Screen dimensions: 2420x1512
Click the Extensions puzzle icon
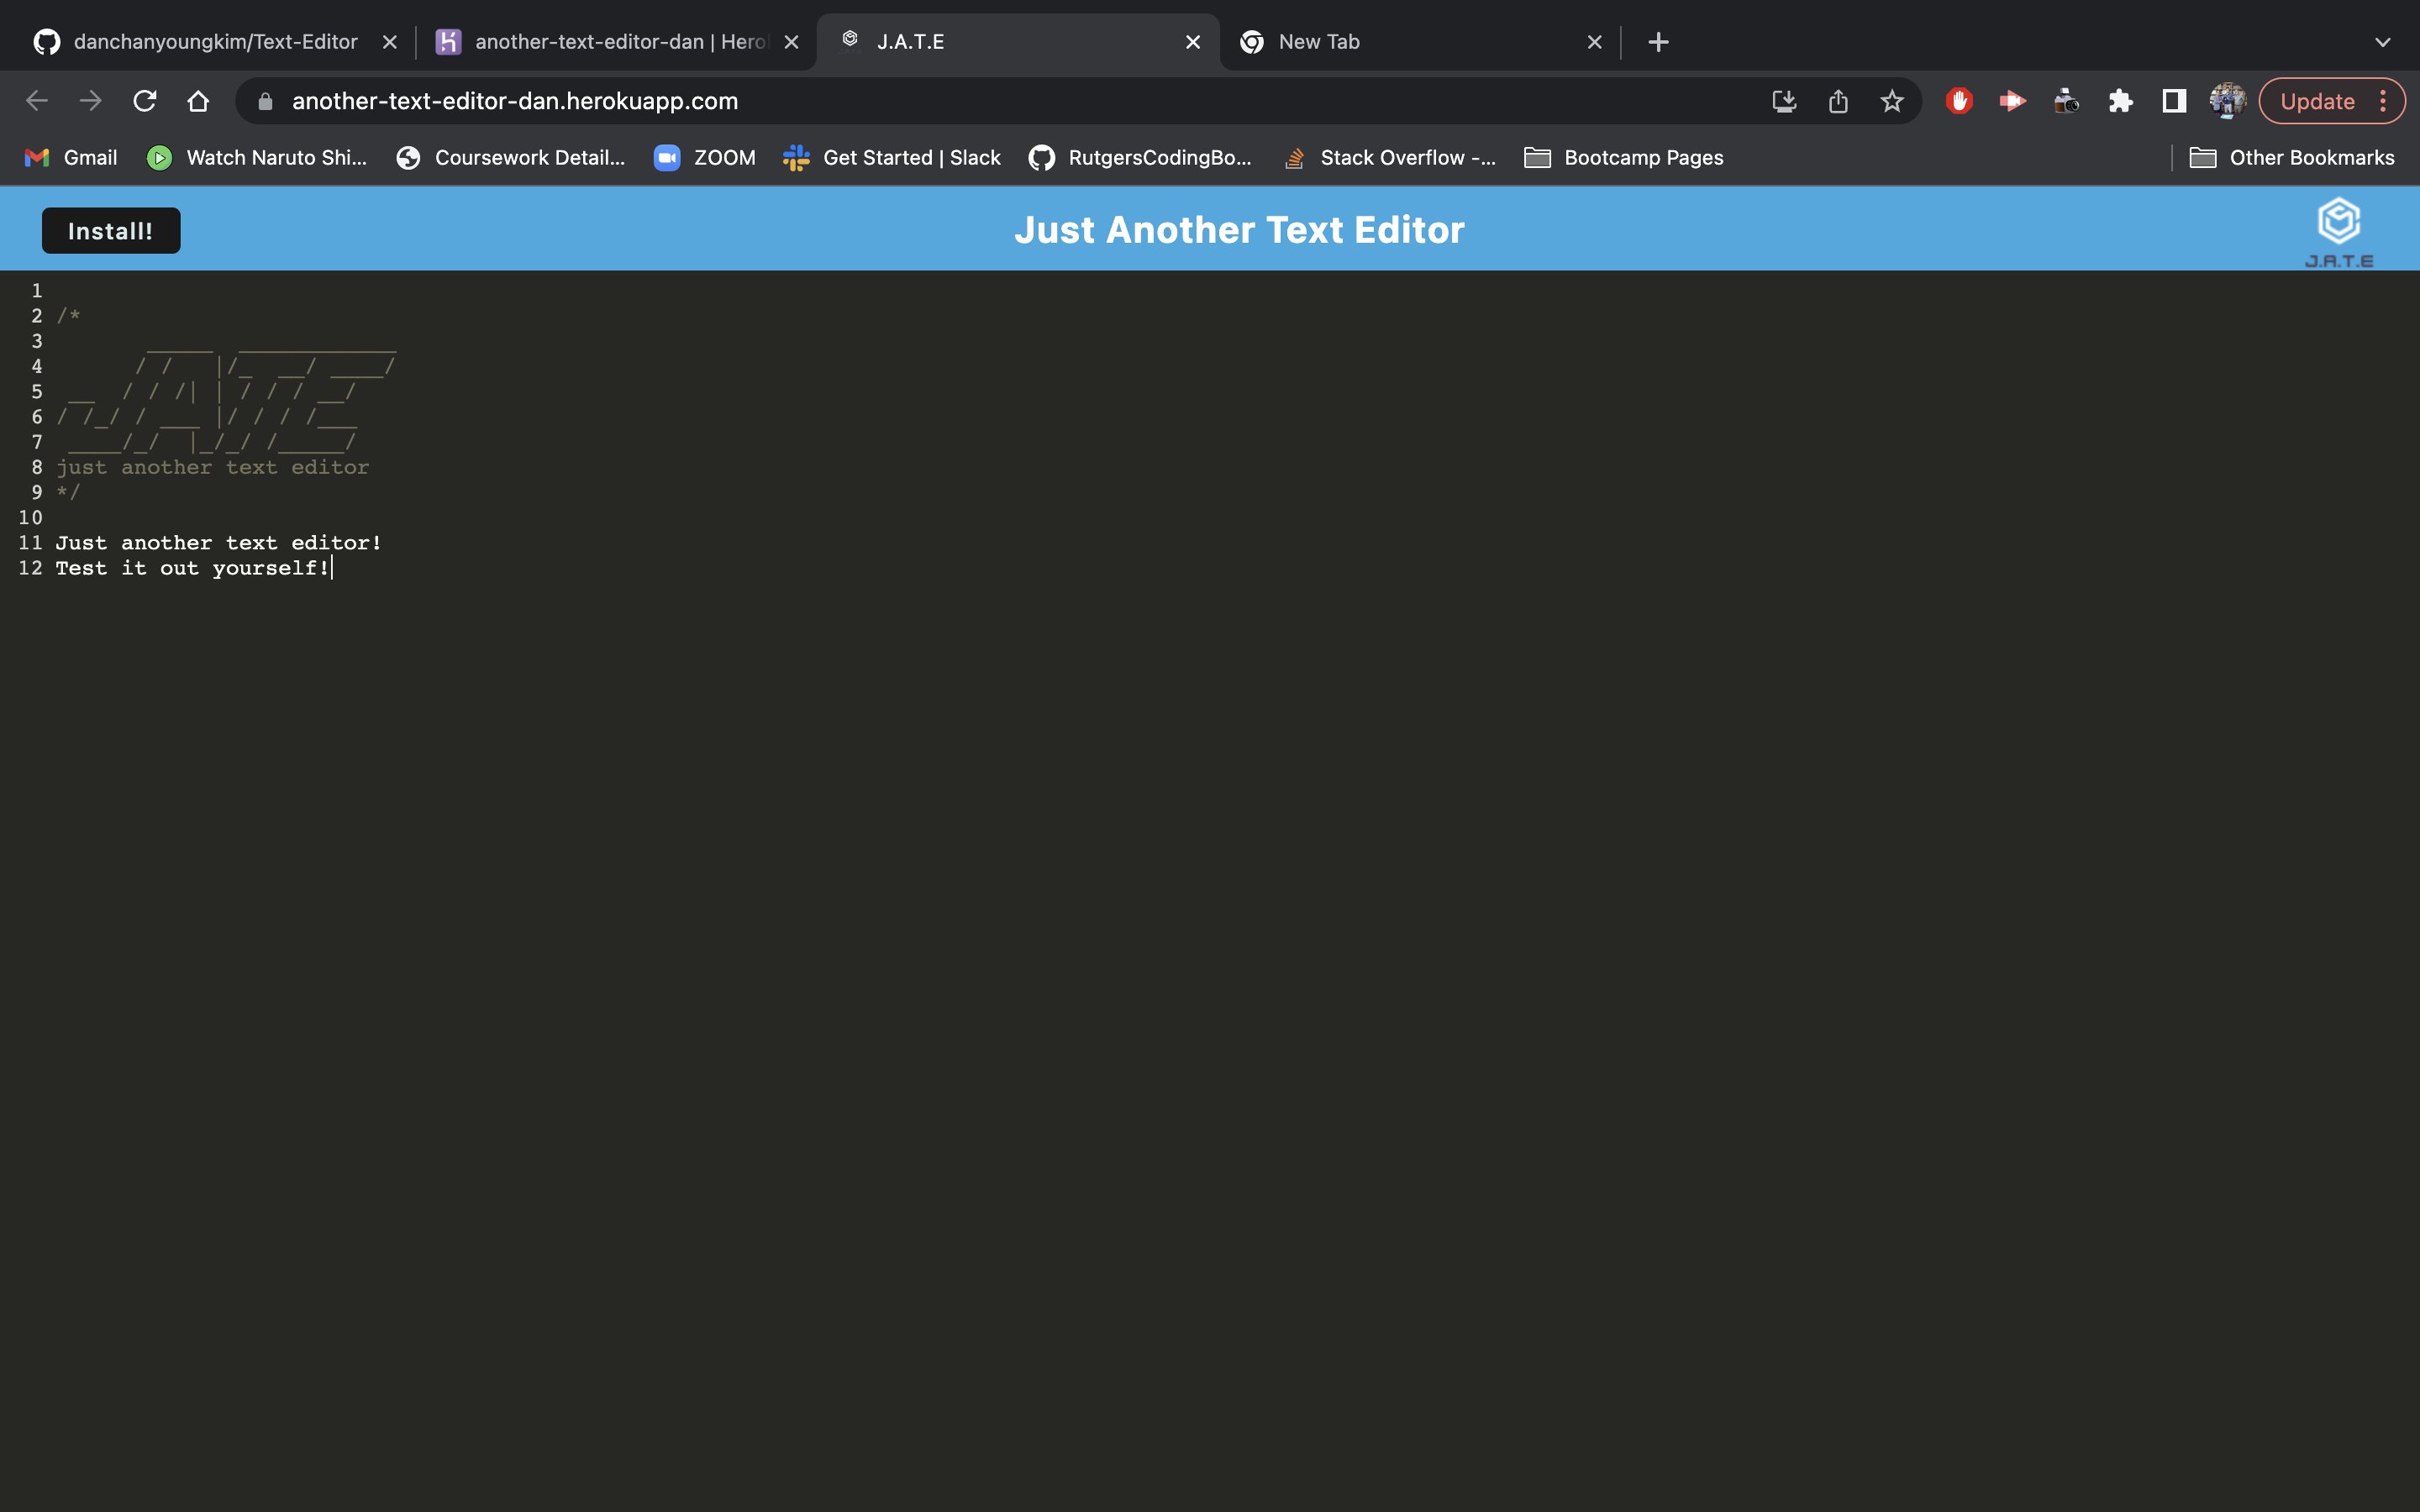click(2120, 100)
